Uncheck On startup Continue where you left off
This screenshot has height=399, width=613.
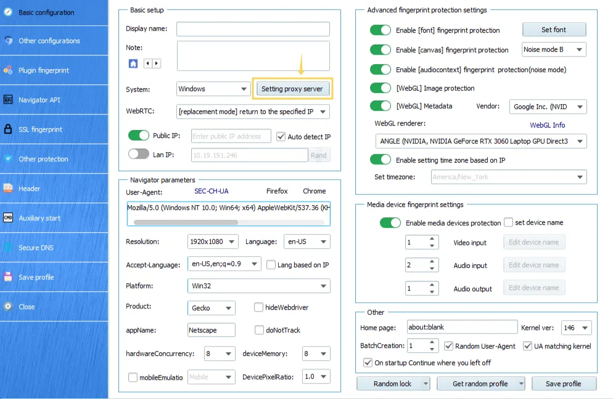(368, 362)
